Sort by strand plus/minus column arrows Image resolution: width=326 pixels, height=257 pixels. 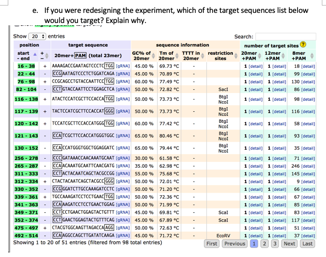coord(47,56)
